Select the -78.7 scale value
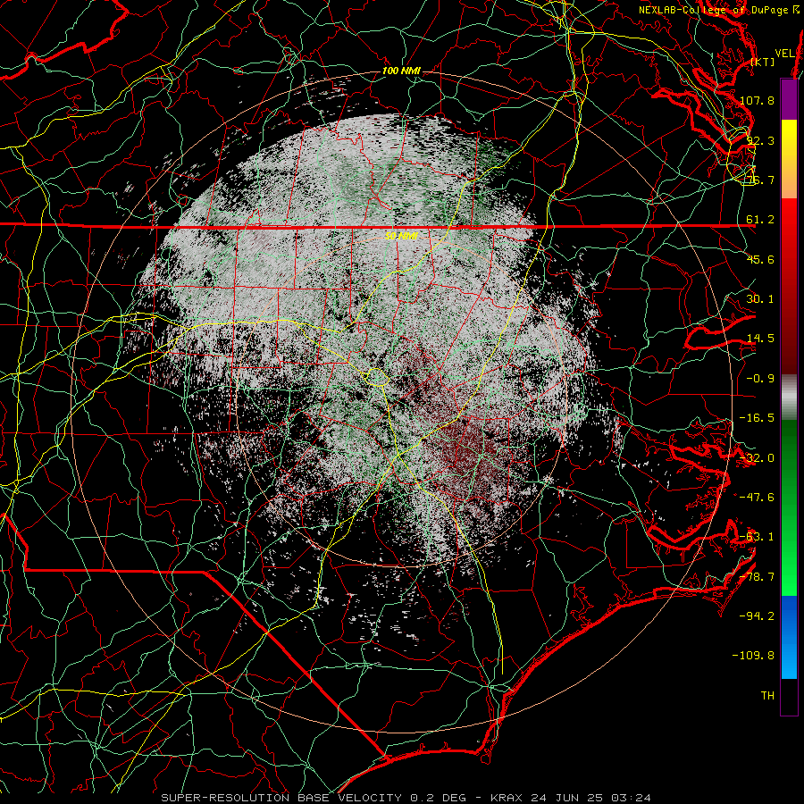Image resolution: width=804 pixels, height=804 pixels. tap(757, 577)
